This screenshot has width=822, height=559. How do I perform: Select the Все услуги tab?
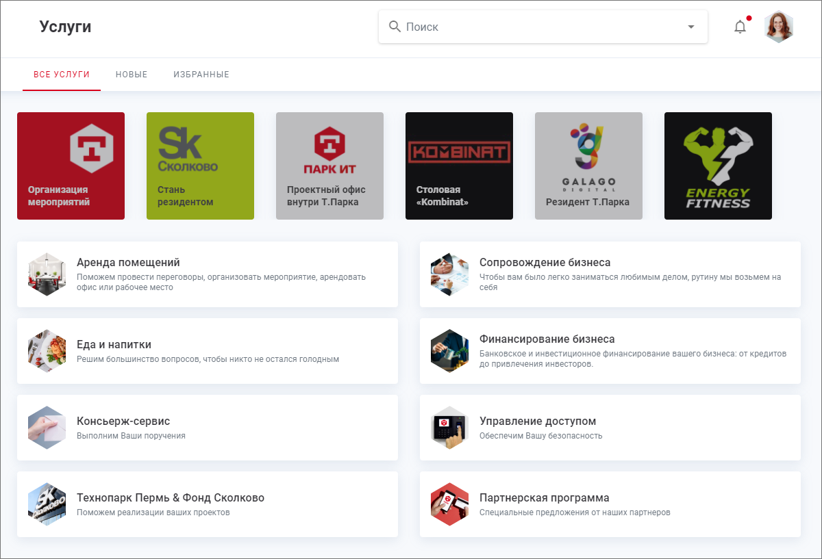[x=62, y=75]
